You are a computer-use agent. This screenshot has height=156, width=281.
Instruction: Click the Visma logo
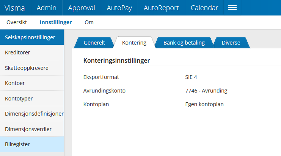coord(14,8)
